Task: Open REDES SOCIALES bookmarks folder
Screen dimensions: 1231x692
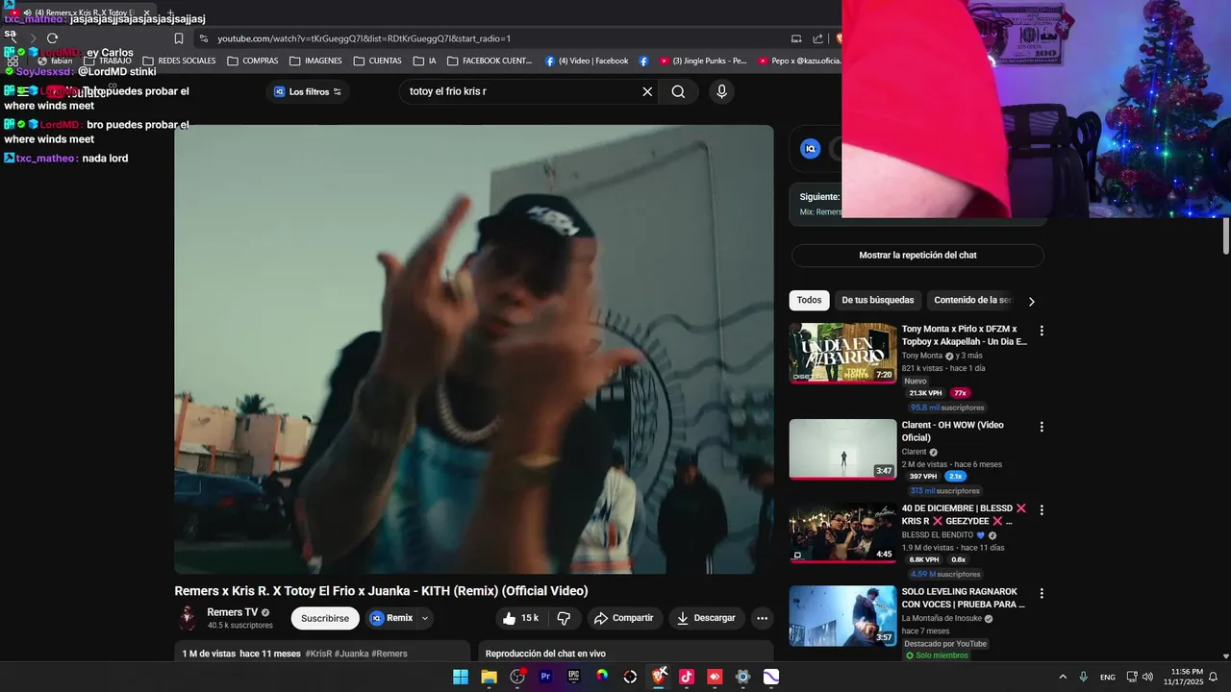Action: (x=179, y=61)
